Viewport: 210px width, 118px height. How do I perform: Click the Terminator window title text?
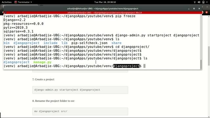tap(103, 9)
